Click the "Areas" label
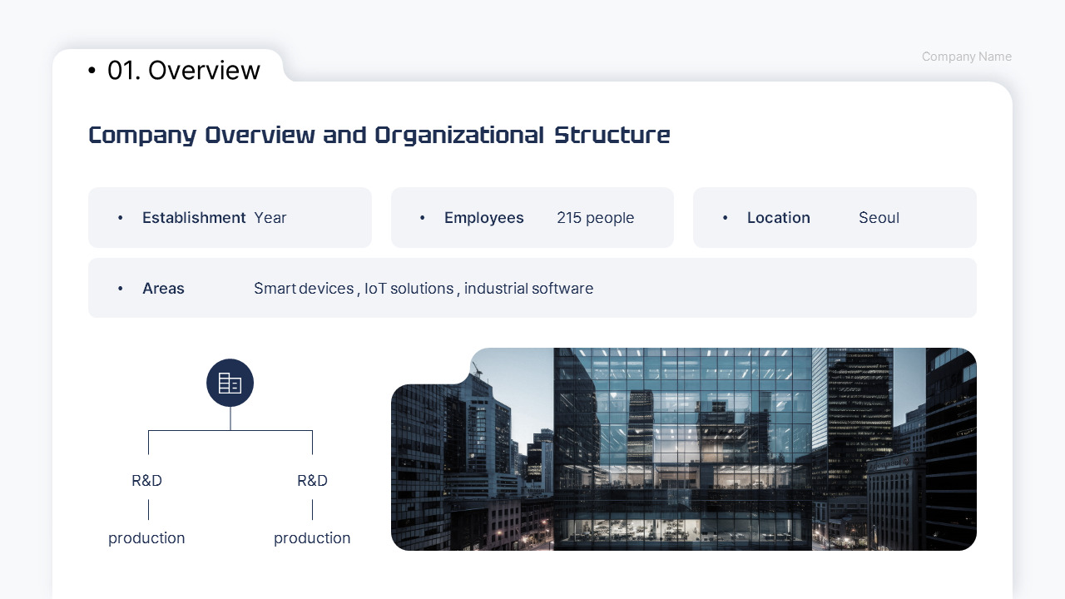Image resolution: width=1065 pixels, height=599 pixels. (163, 289)
